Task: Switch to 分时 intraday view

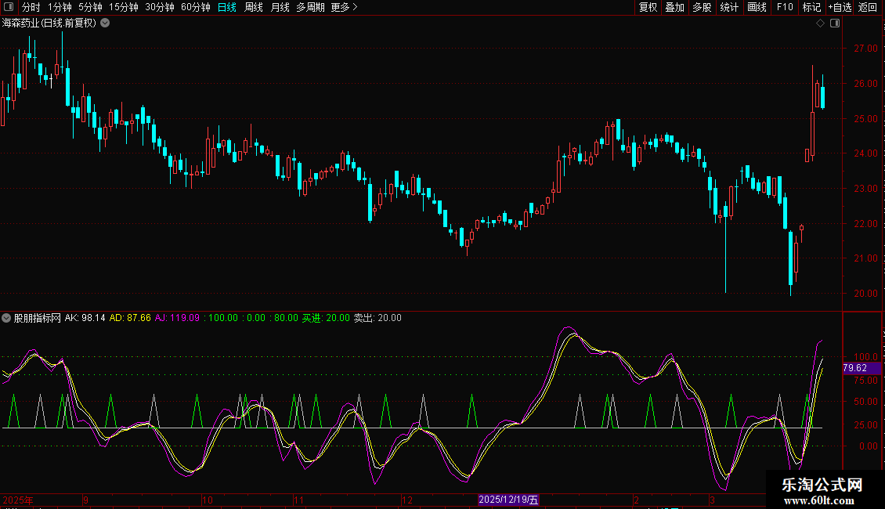Action: (x=31, y=7)
